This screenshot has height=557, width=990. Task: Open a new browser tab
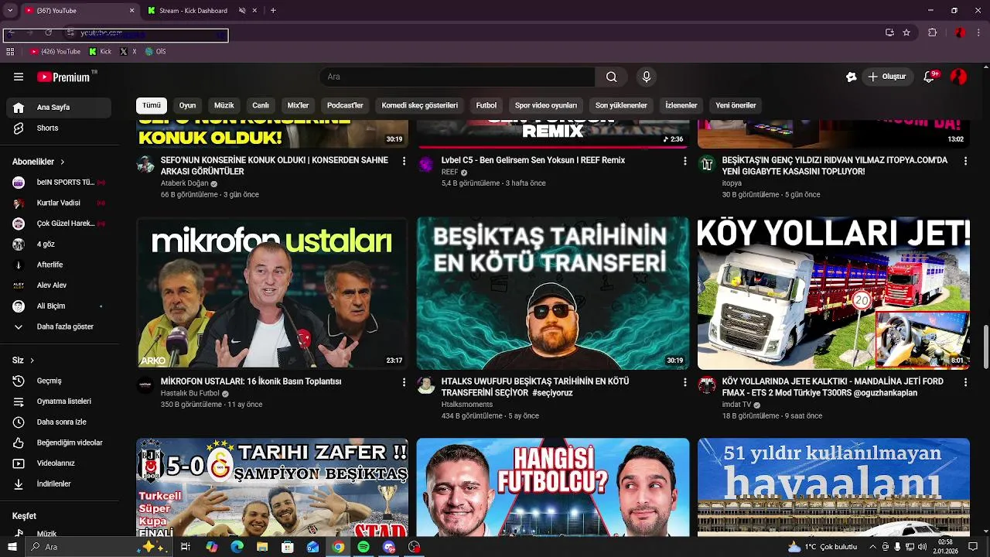(273, 11)
